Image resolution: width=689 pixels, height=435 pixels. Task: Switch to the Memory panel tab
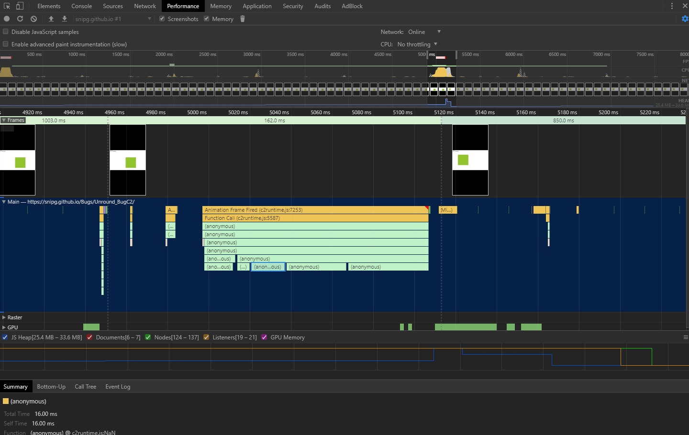(221, 6)
